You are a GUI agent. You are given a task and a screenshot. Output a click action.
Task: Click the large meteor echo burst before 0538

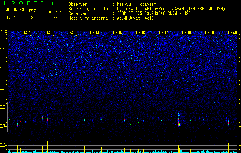pyautogui.click(x=180, y=119)
